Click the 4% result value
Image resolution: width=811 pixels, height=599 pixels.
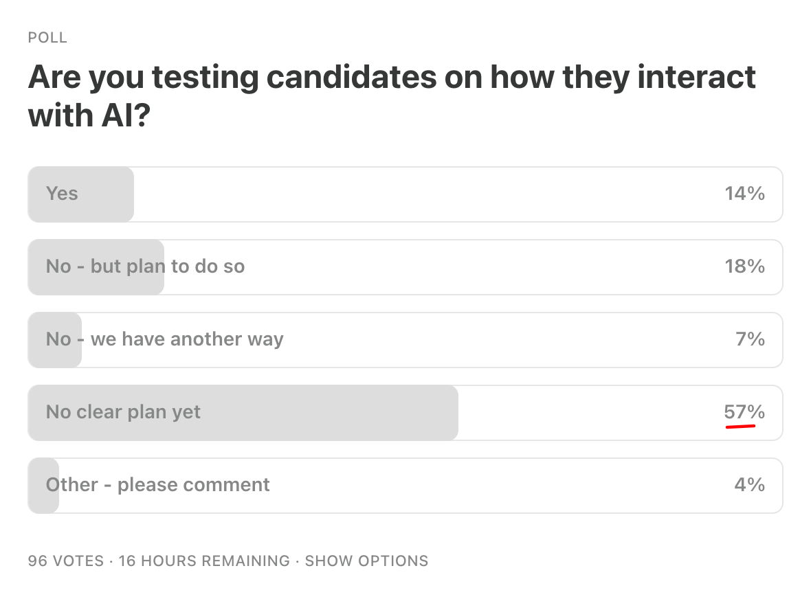[x=750, y=485]
